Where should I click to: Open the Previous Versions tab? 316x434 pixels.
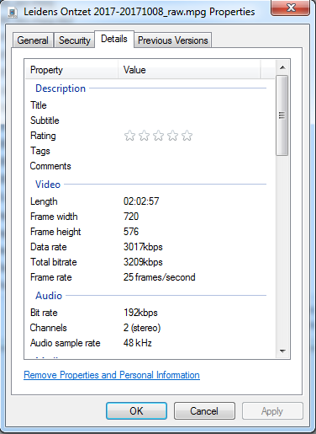pyautogui.click(x=172, y=40)
